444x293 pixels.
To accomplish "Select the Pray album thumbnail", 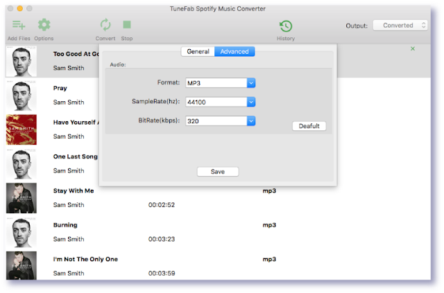I will (22, 96).
